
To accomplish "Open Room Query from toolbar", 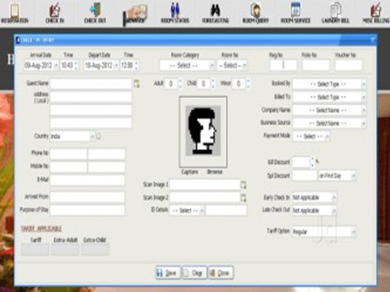I will [x=256, y=12].
